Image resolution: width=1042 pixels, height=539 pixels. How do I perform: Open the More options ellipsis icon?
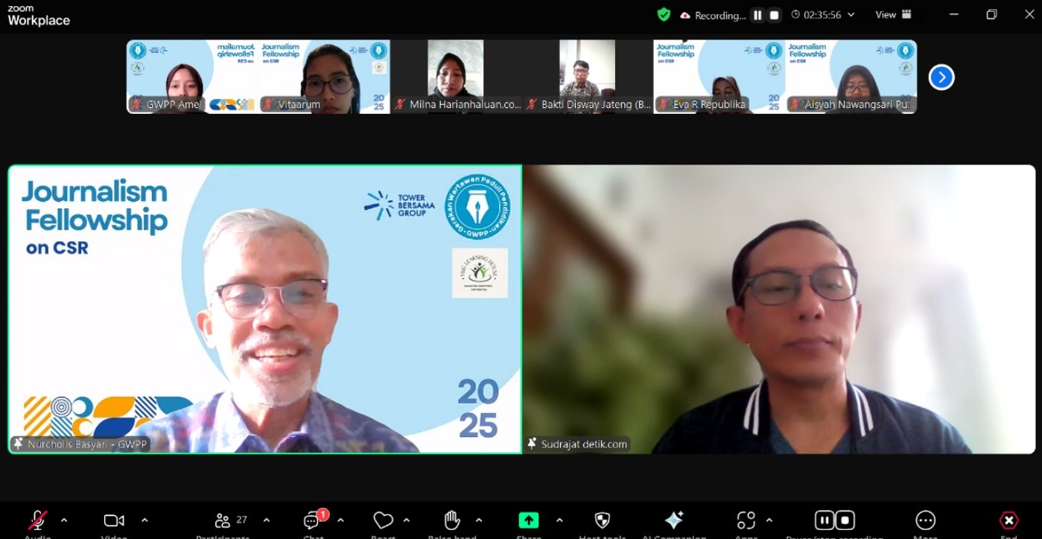(x=925, y=520)
